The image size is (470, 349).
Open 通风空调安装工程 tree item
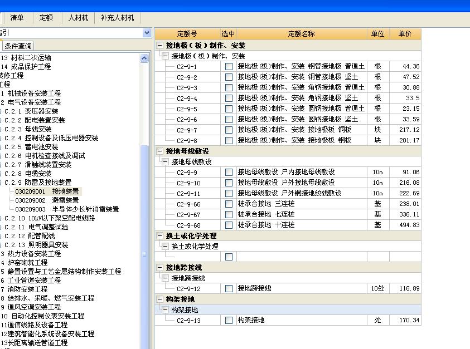(x=34, y=307)
